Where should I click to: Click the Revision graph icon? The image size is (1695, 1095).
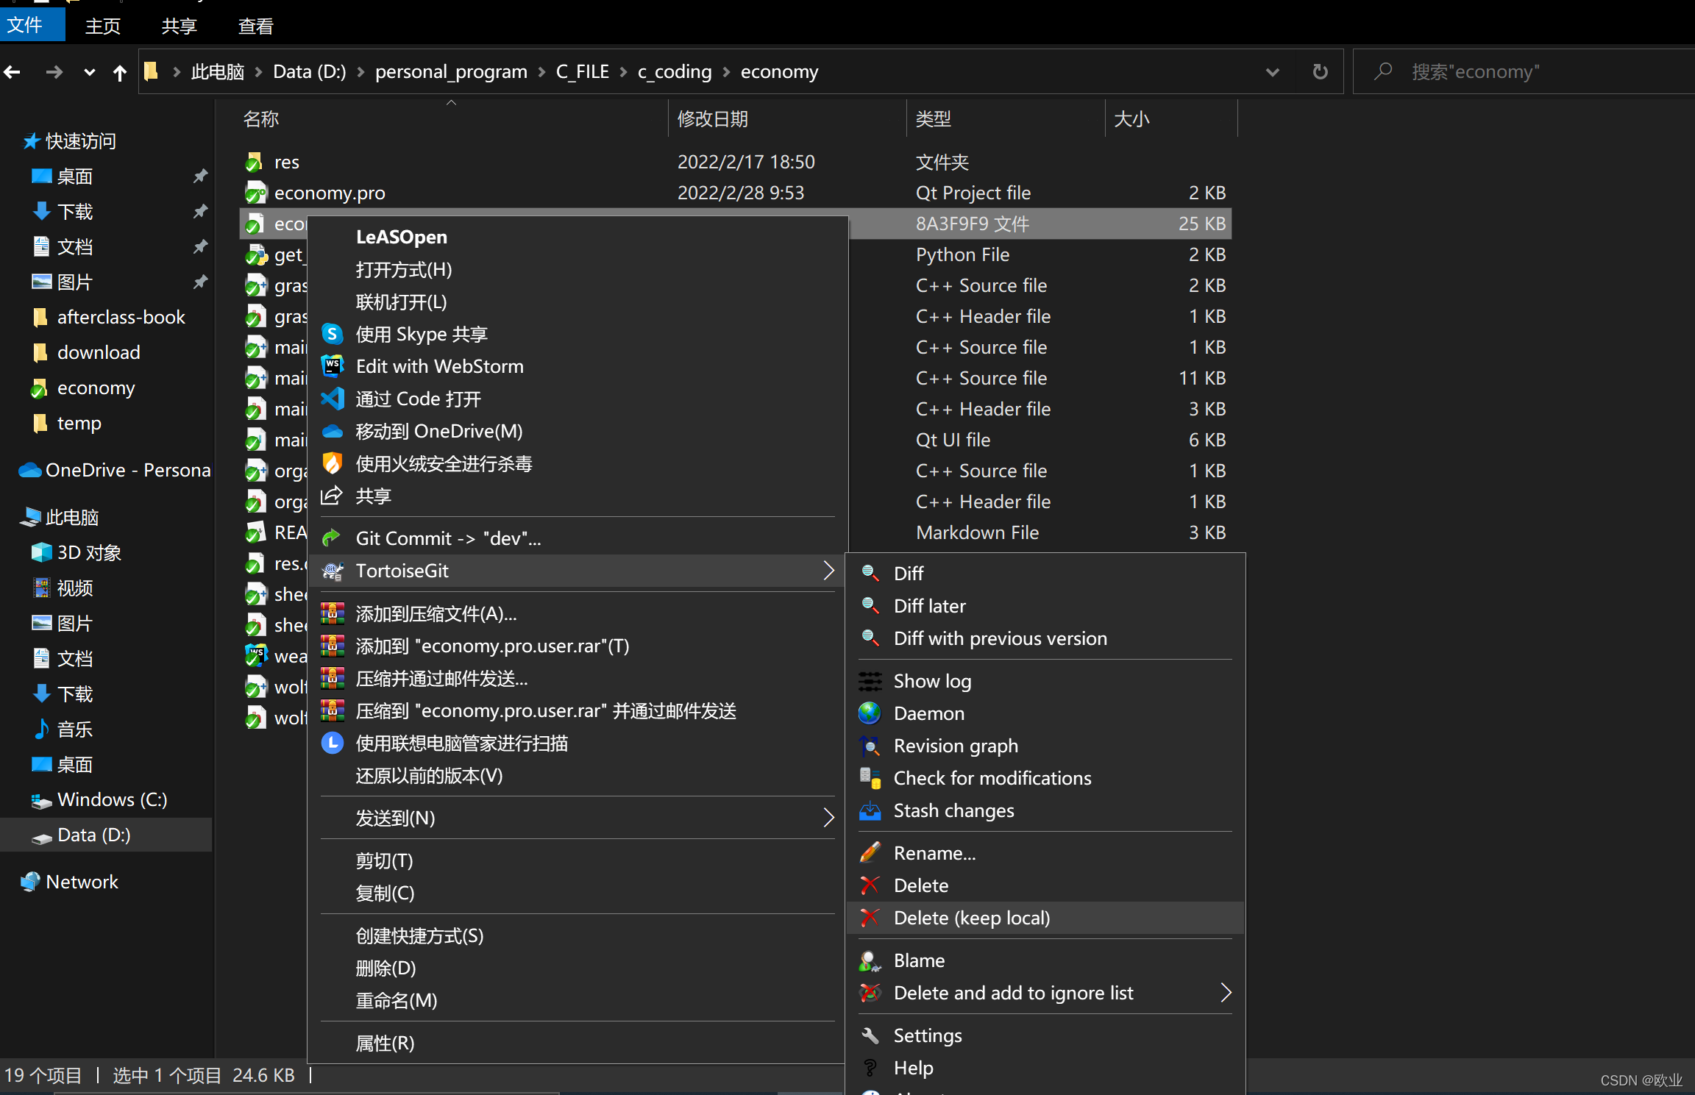(x=870, y=746)
